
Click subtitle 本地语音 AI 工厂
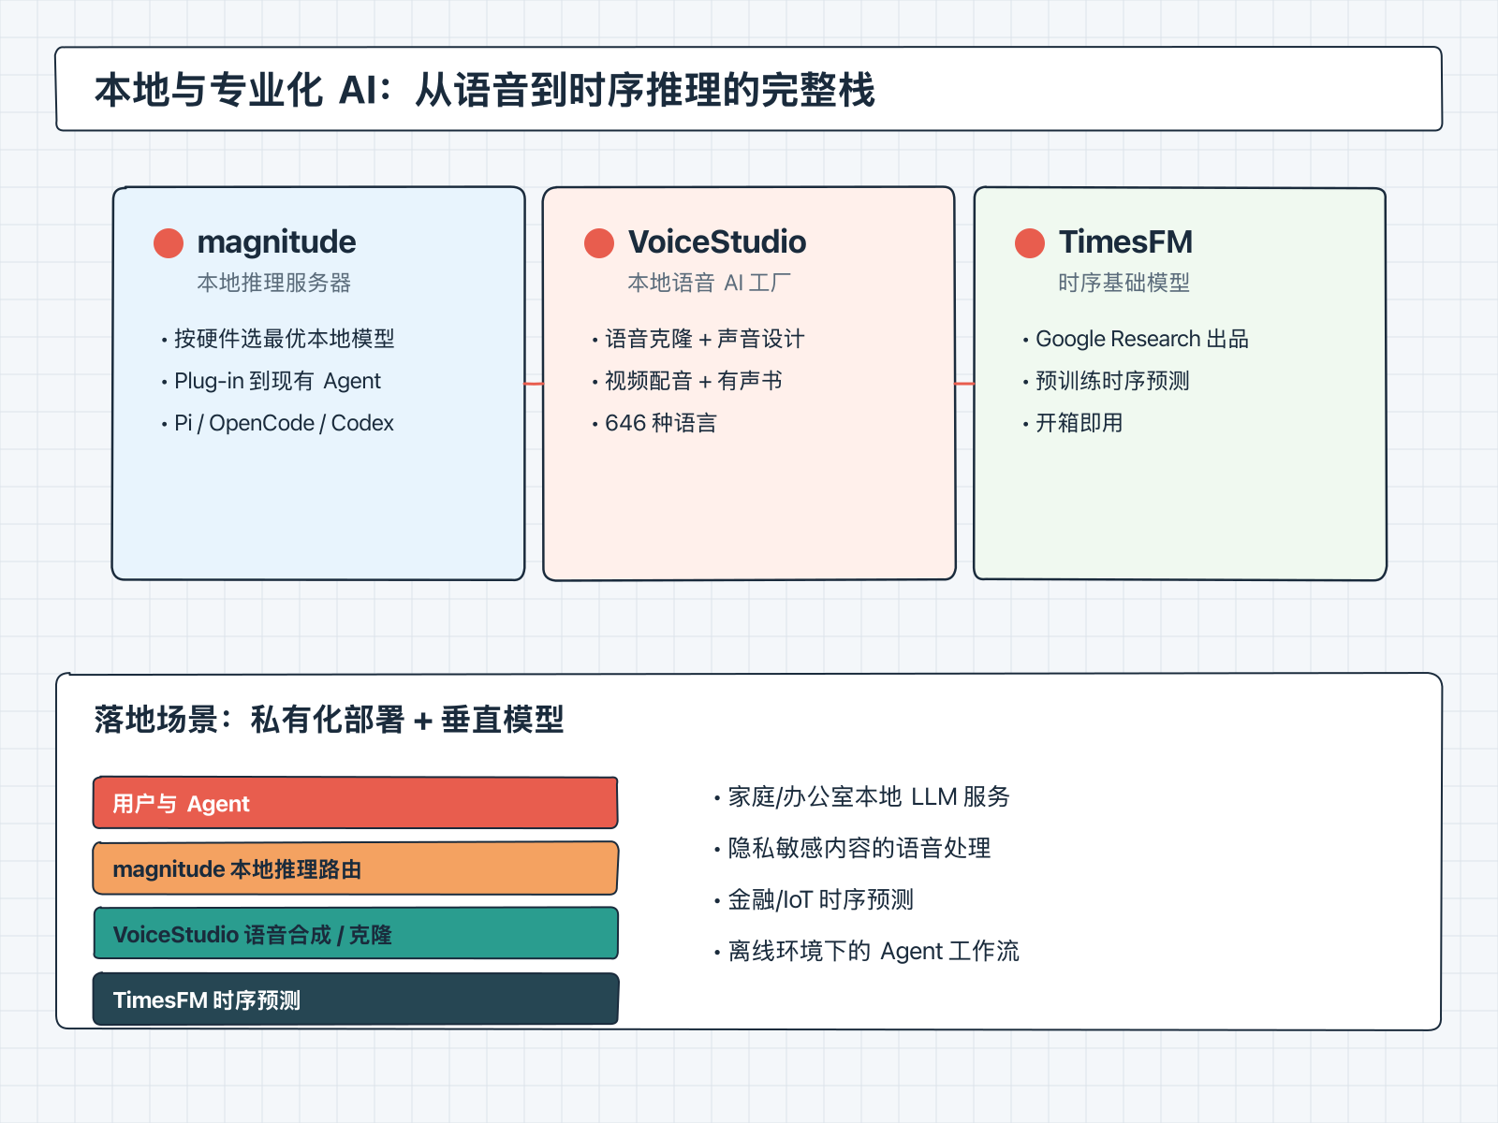coord(709,283)
